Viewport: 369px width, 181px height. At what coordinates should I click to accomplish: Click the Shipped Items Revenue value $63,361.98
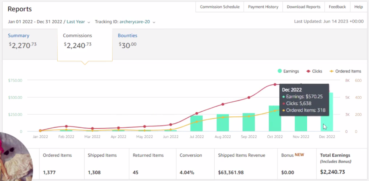[231, 173]
